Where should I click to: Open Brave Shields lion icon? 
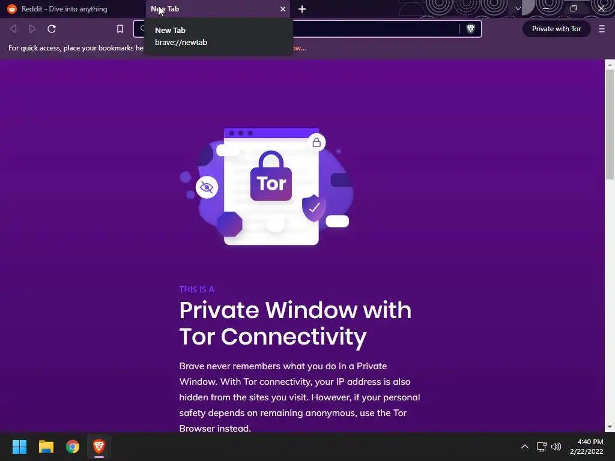[x=471, y=29]
